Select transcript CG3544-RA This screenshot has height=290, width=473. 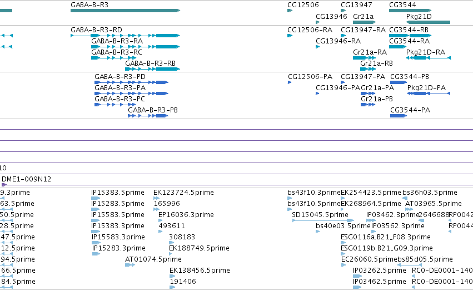(398, 47)
